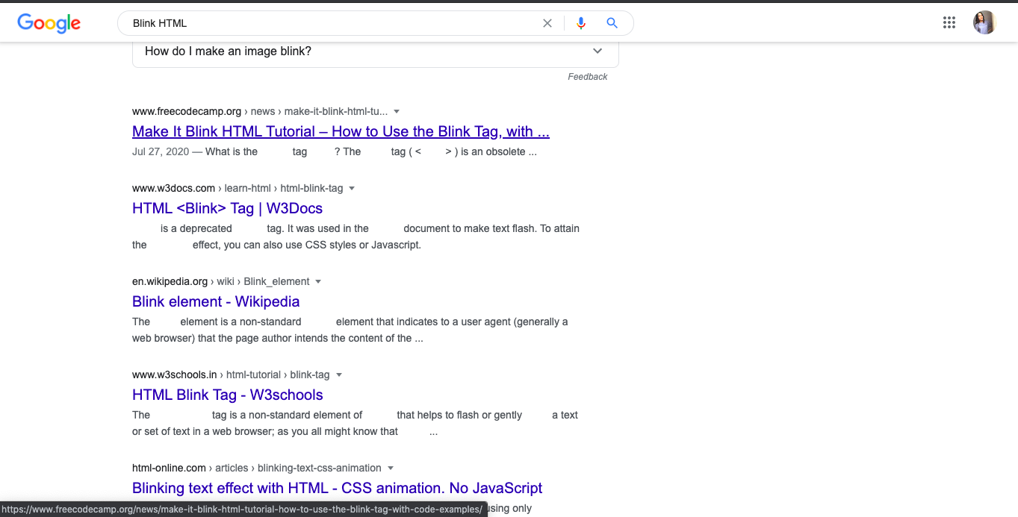Open 'HTML Blink Tag - W3schools' result

point(227,395)
